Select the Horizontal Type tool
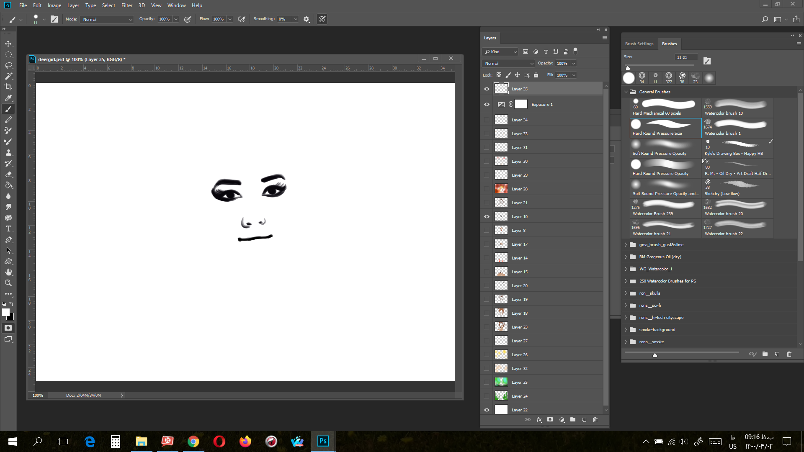Image resolution: width=804 pixels, height=452 pixels. pyautogui.click(x=8, y=229)
